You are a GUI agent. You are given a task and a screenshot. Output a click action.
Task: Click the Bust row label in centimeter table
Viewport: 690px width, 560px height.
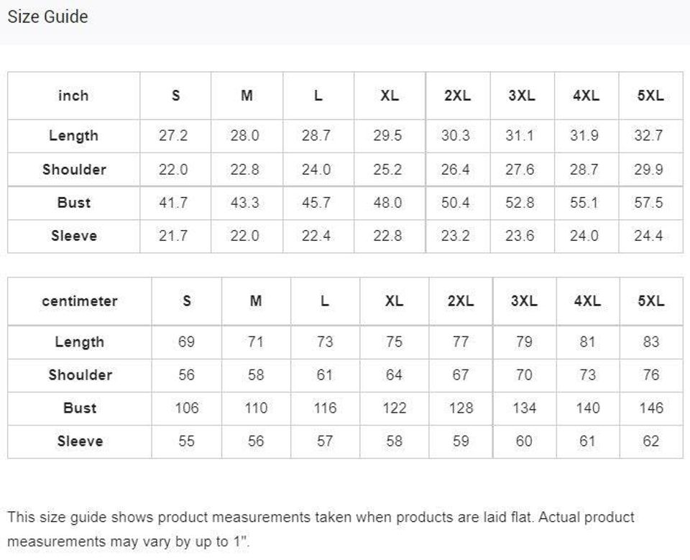(79, 408)
